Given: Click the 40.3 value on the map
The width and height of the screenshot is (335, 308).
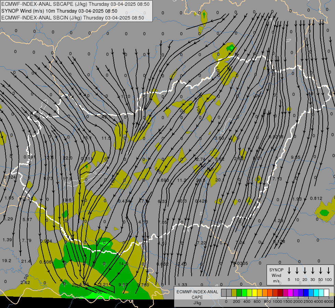Looking at the screenshot, I should tap(182, 201).
